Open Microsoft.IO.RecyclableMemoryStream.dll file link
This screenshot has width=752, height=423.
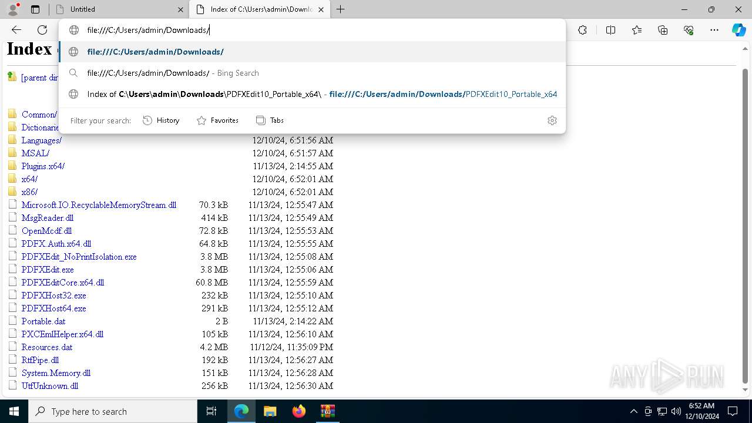pos(99,205)
